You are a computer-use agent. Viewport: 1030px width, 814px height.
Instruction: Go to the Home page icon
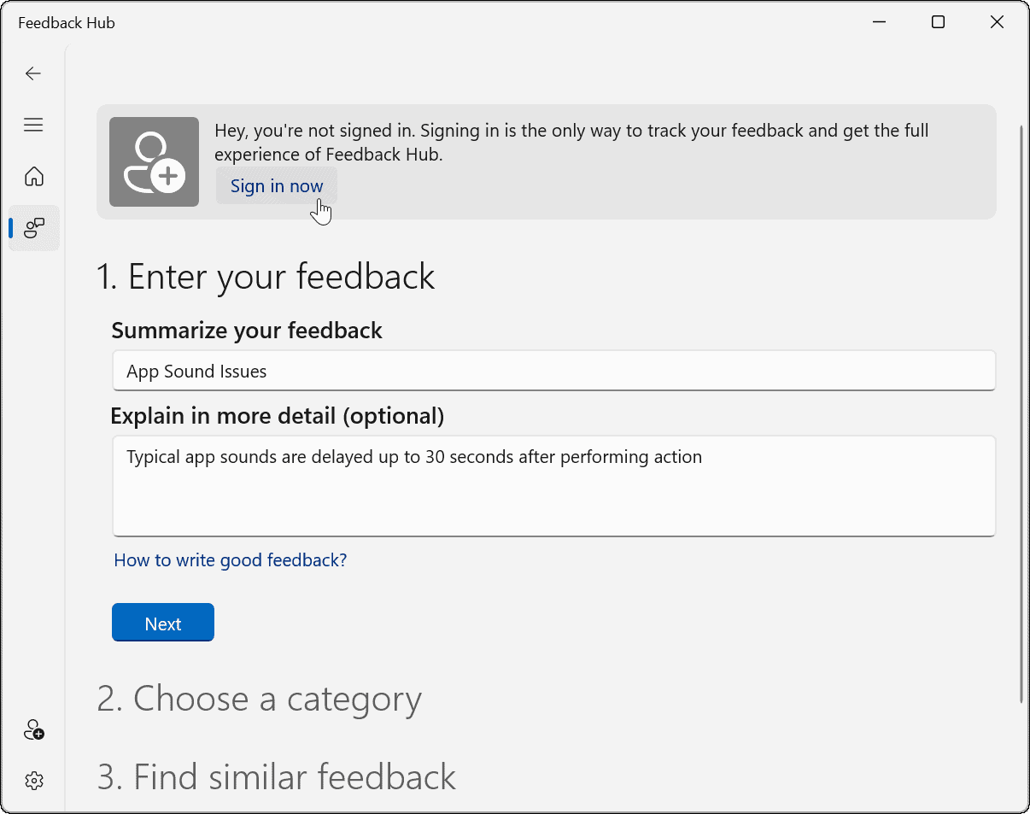(x=33, y=176)
